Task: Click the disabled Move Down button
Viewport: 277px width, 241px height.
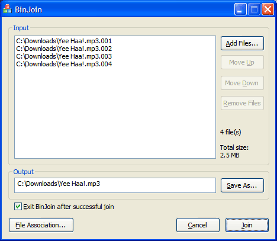Action: point(242,83)
